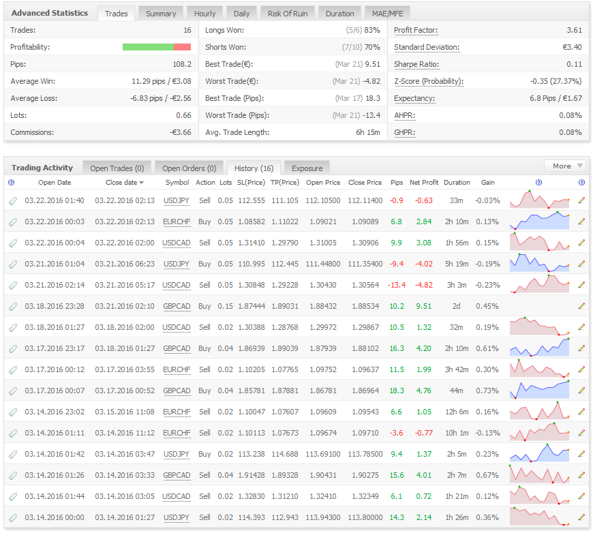Open the Duration tab
The height and width of the screenshot is (533, 593).
pos(339,13)
